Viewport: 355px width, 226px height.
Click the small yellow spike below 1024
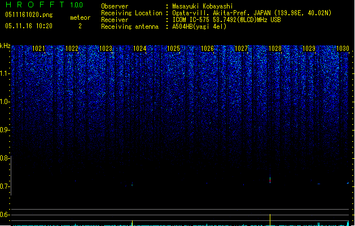click(x=132, y=223)
